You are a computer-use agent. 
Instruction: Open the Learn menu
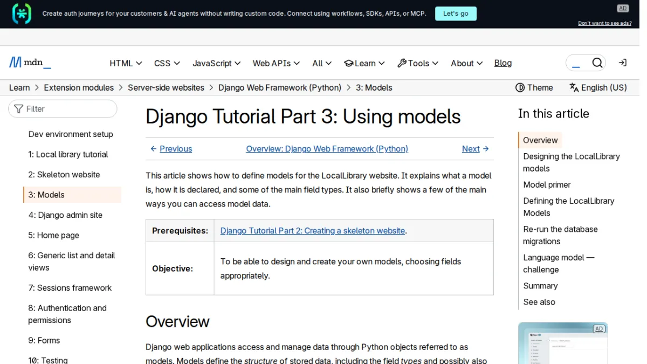364,63
